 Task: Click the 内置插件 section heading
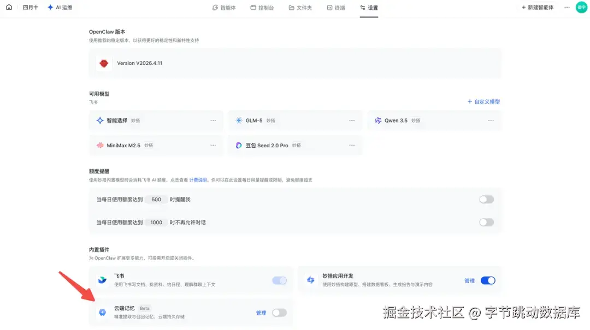(x=99, y=250)
